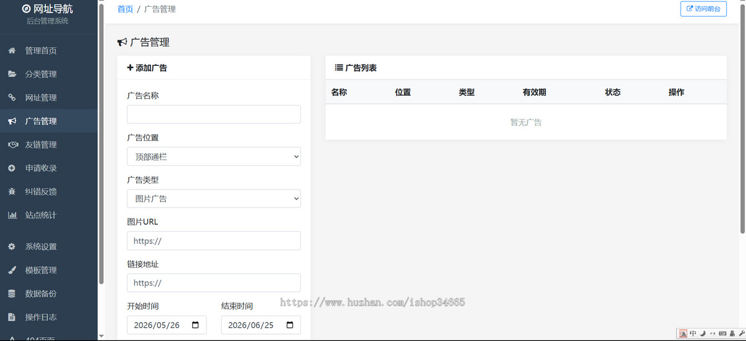This screenshot has height=341, width=746.
Task: Click the page vertical scrollbar on right
Action: click(x=742, y=118)
